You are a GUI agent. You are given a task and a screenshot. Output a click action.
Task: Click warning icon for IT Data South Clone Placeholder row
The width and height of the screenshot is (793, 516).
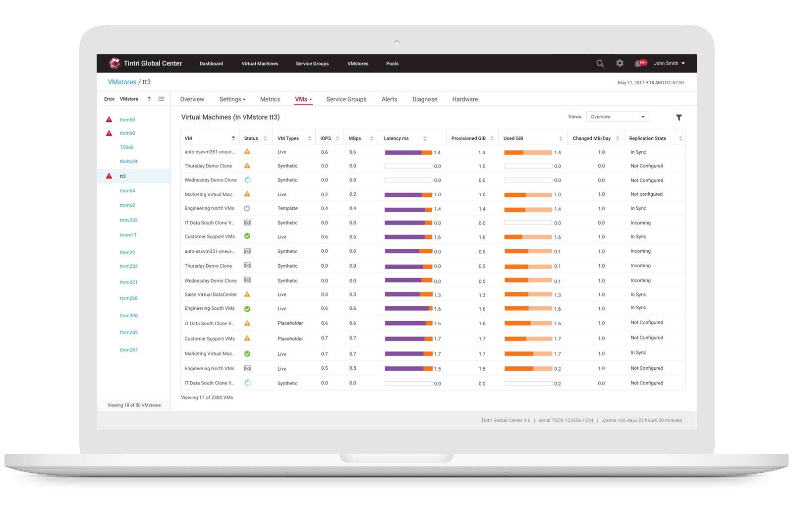(x=247, y=323)
